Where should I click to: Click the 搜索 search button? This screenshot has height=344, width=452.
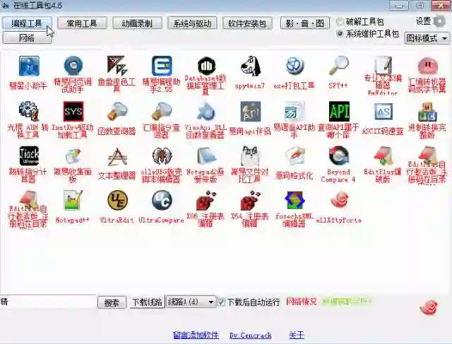(112, 302)
